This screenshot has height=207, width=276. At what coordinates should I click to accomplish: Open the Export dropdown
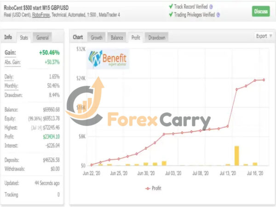point(263,36)
